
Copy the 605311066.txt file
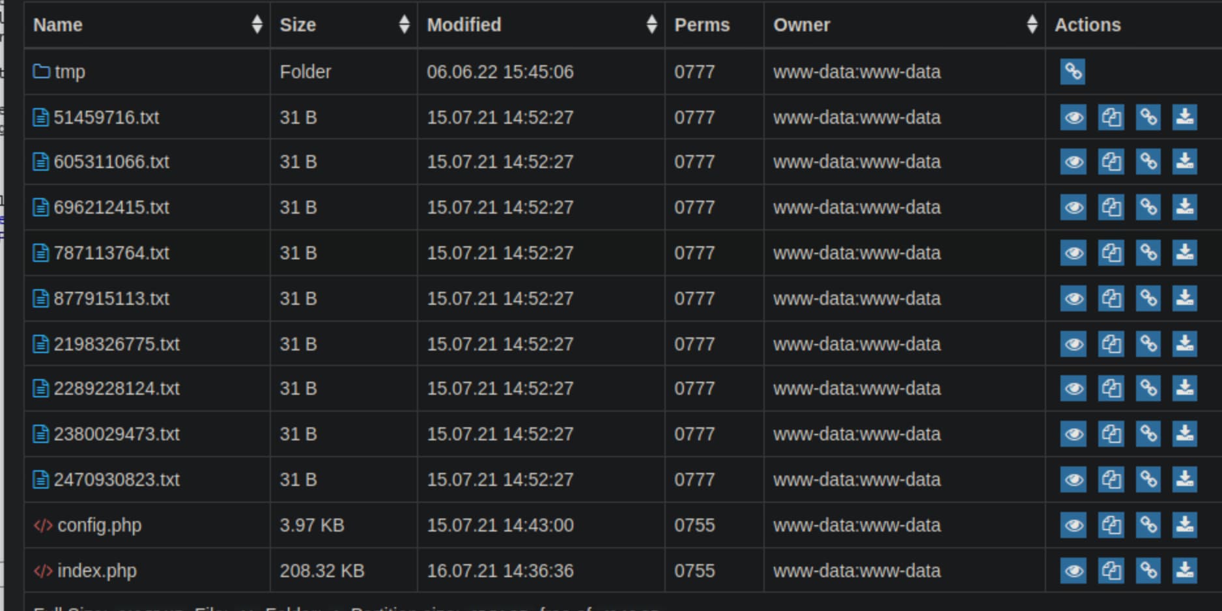point(1111,162)
